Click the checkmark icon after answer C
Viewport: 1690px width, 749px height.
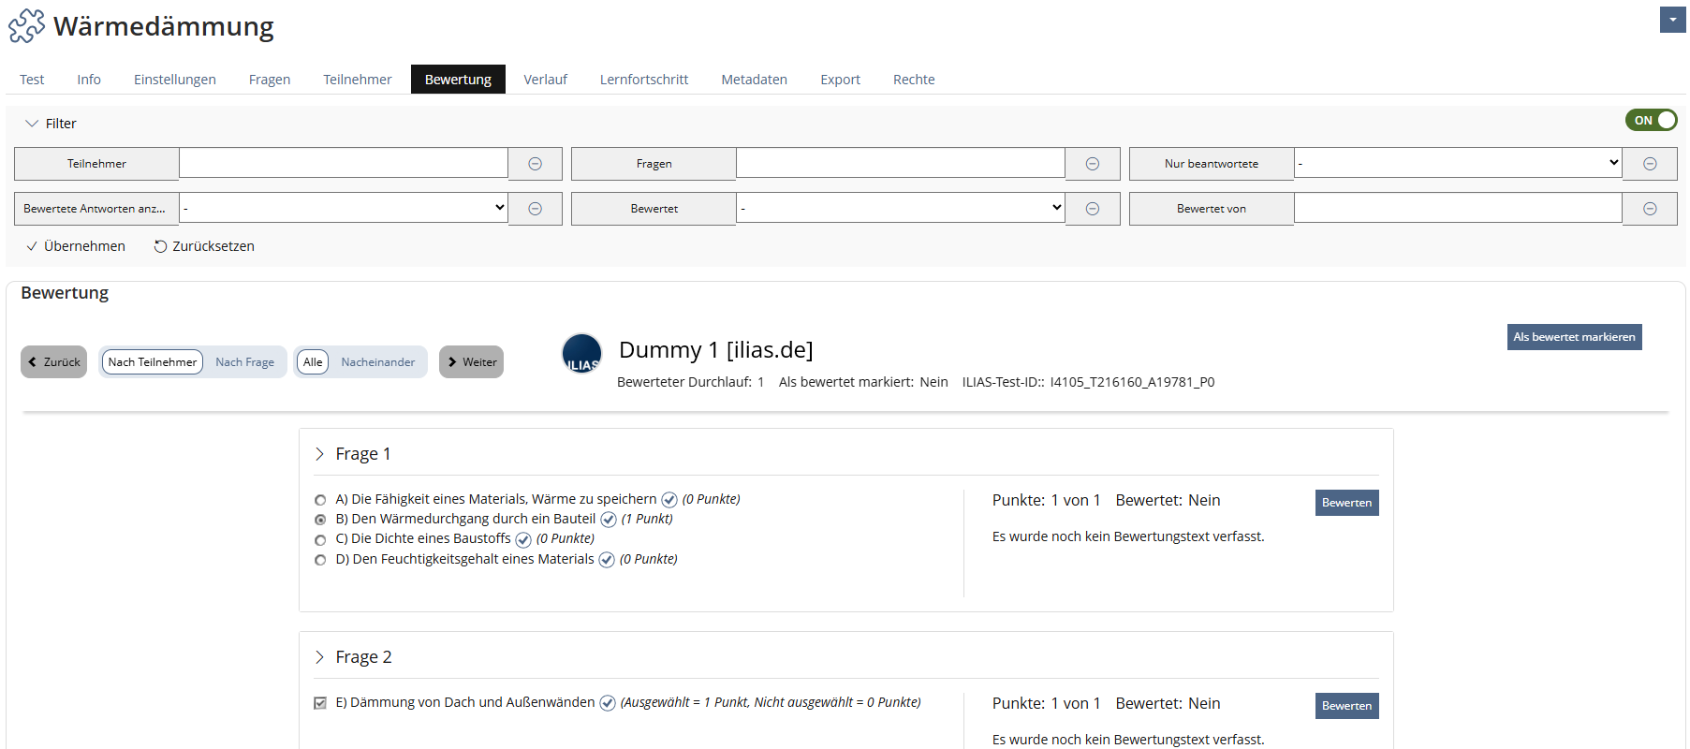point(523,539)
